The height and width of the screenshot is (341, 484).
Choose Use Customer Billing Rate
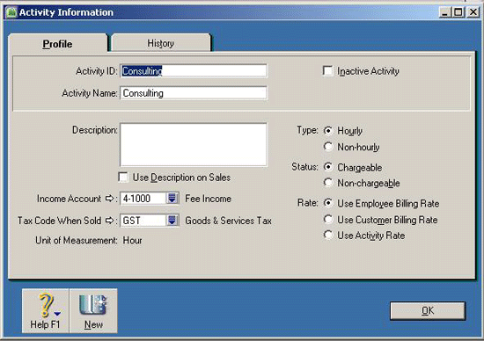coord(328,220)
